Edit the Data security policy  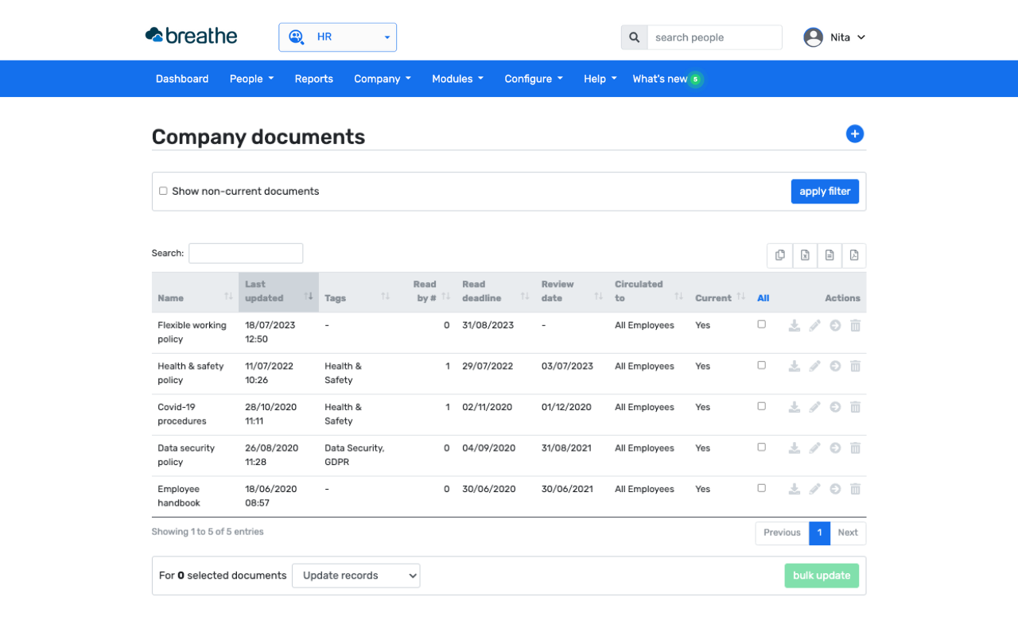click(x=814, y=448)
